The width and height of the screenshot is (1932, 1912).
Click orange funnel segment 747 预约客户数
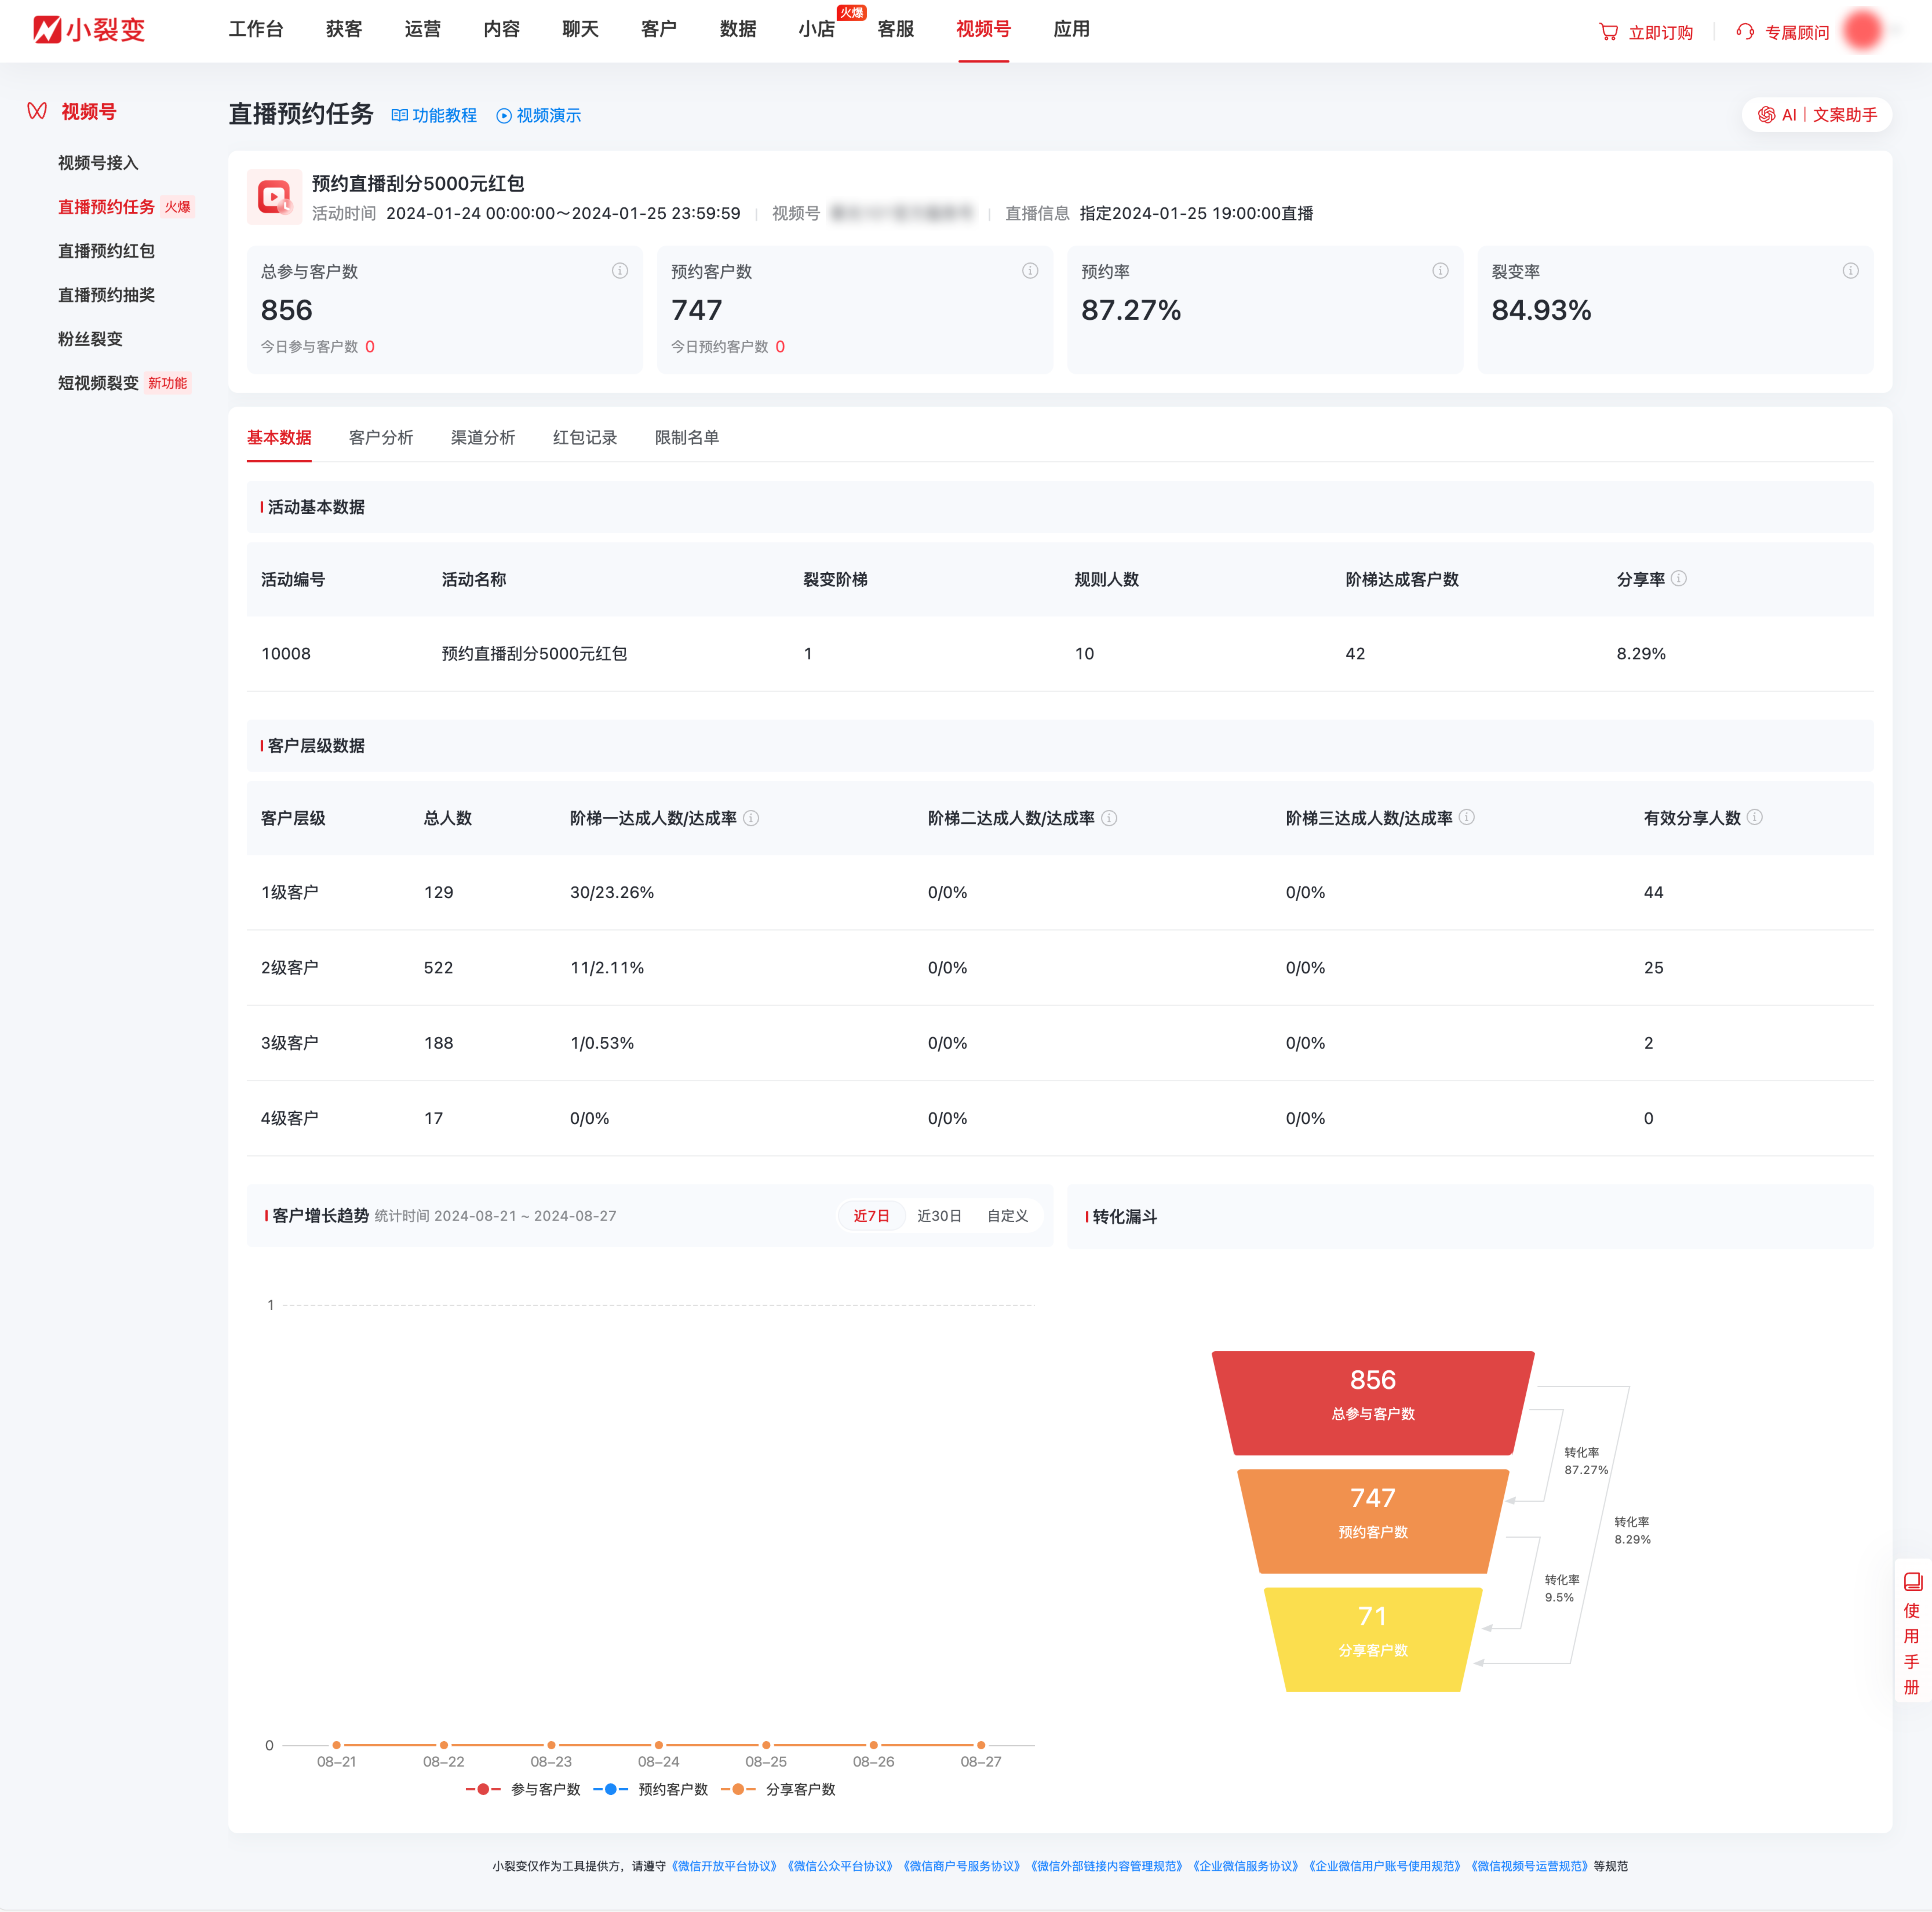[x=1373, y=1521]
